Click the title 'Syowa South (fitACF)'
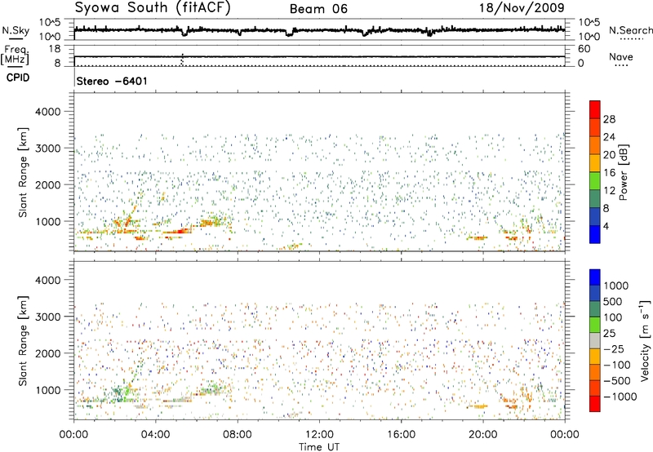 [x=153, y=8]
